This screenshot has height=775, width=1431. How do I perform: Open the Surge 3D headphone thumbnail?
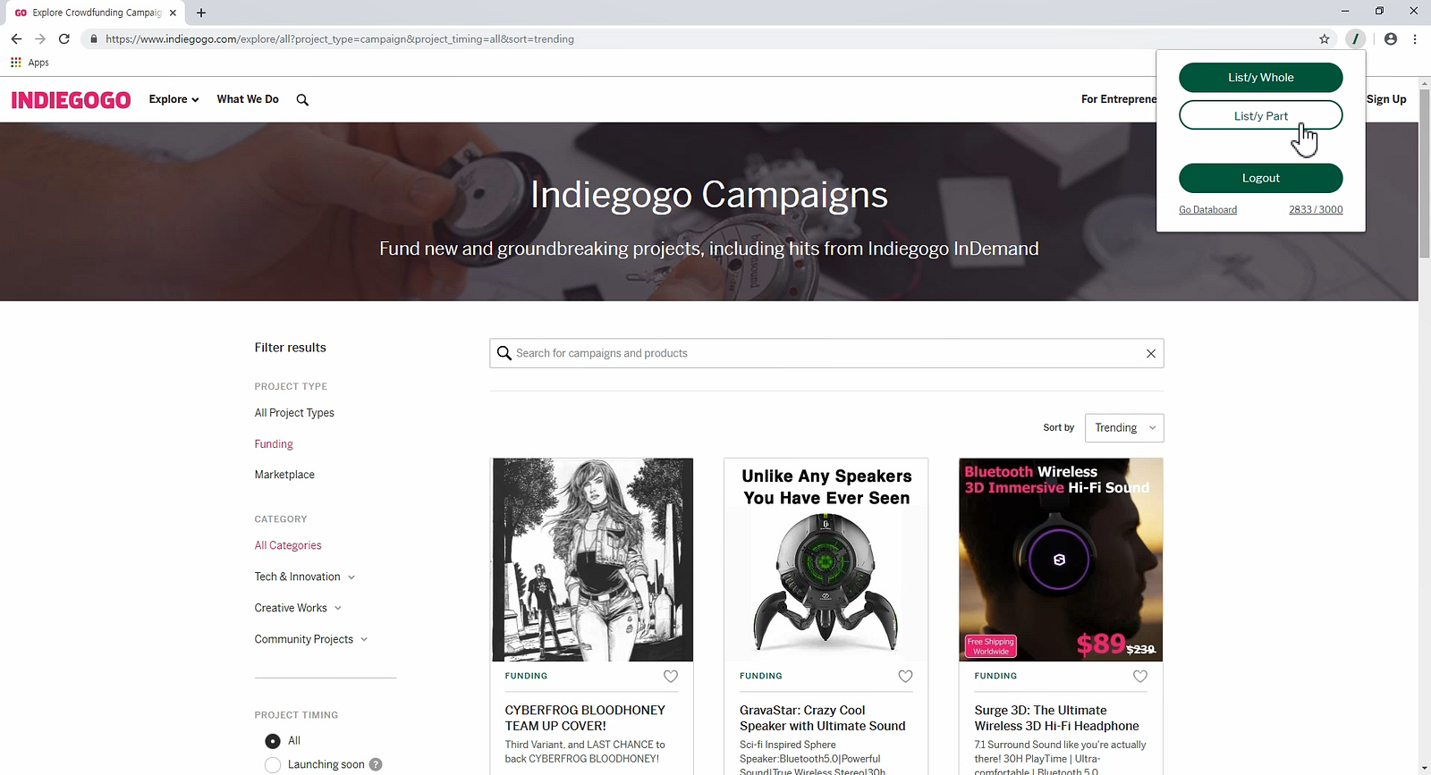coord(1061,560)
